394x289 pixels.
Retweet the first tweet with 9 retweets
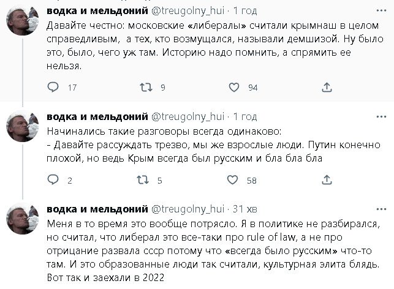tap(145, 88)
